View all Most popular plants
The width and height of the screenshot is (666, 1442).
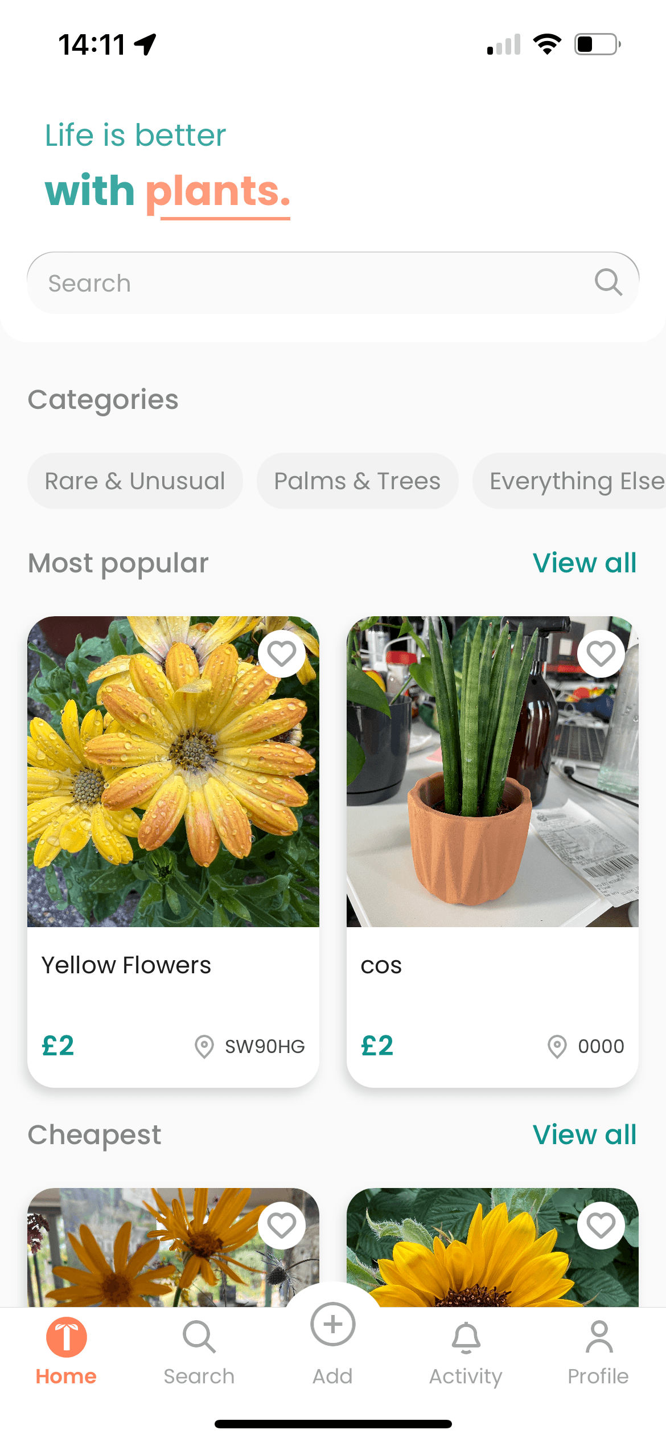click(584, 563)
